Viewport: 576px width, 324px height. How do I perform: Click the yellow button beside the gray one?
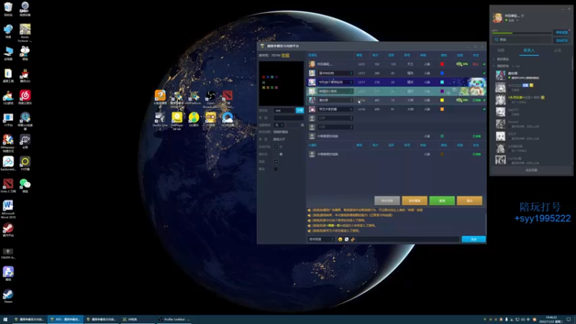coord(415,201)
